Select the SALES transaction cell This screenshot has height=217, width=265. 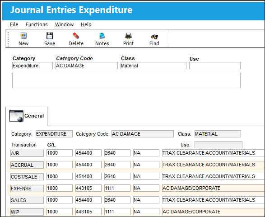point(27,200)
